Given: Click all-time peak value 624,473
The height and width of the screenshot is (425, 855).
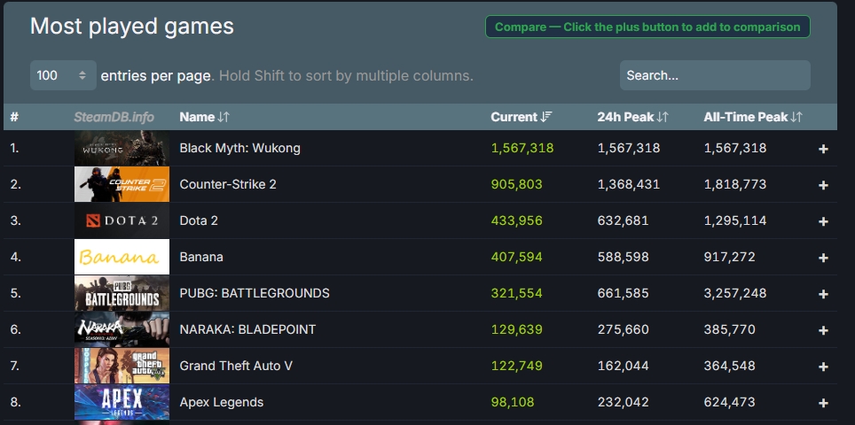Looking at the screenshot, I should [x=730, y=402].
